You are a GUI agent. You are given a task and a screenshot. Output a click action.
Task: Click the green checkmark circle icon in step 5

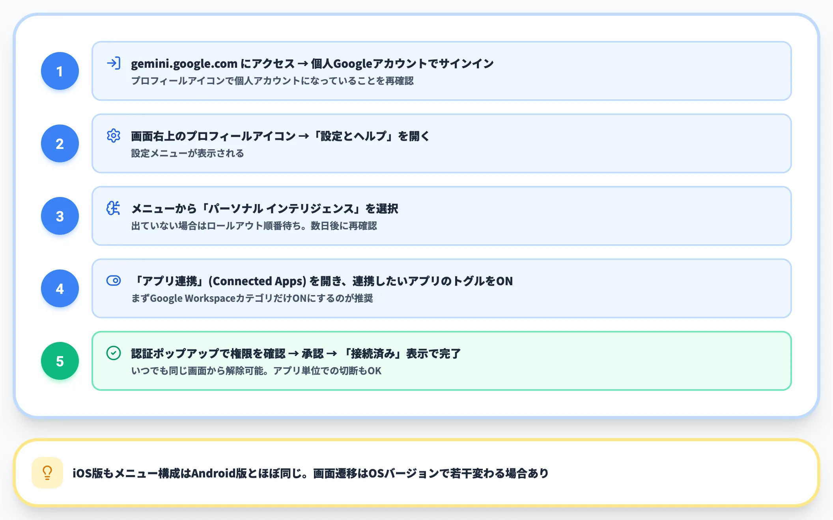(114, 353)
